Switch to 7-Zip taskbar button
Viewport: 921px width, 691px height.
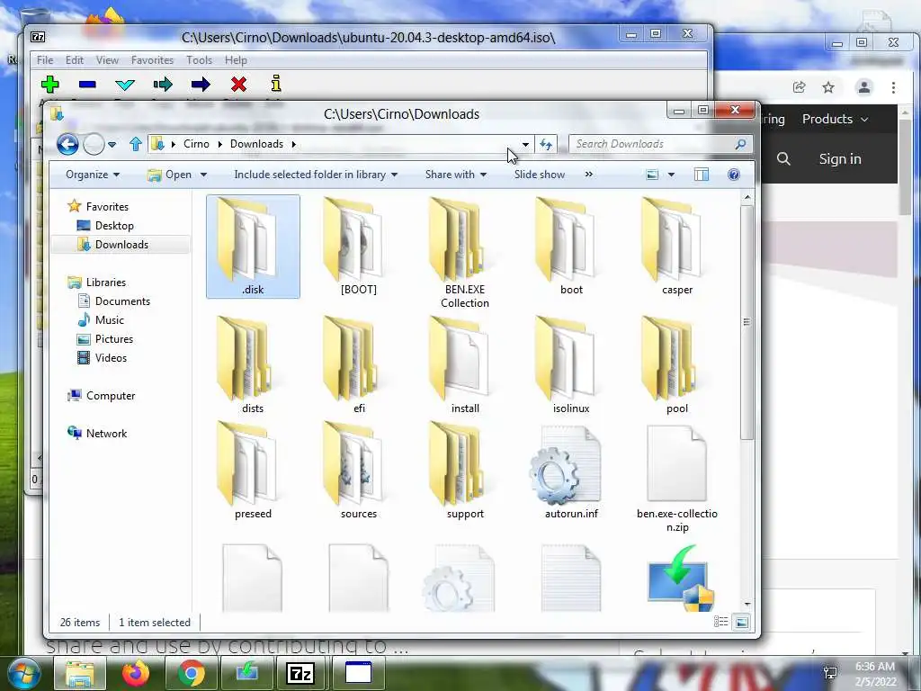tap(300, 673)
